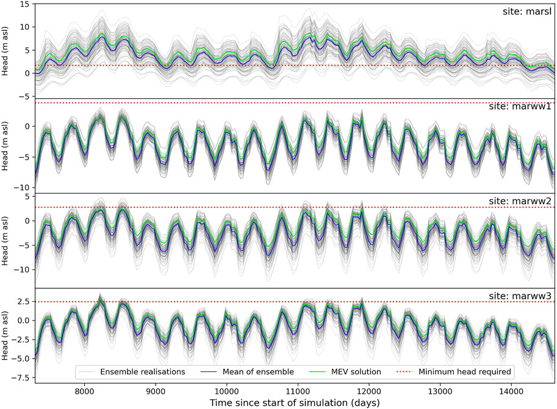This screenshot has height=409, width=557.
Task: Click the 13000 tick label on the x-axis
Action: point(440,391)
